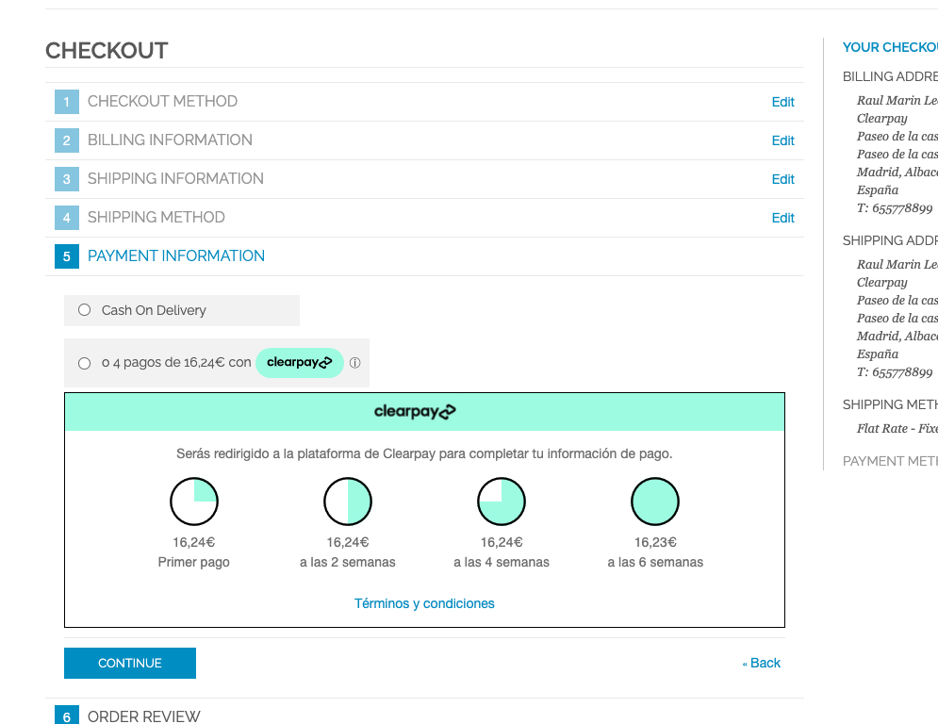Click the 'a las 6 semanas' label
The width and height of the screenshot is (938, 724).
click(x=655, y=562)
